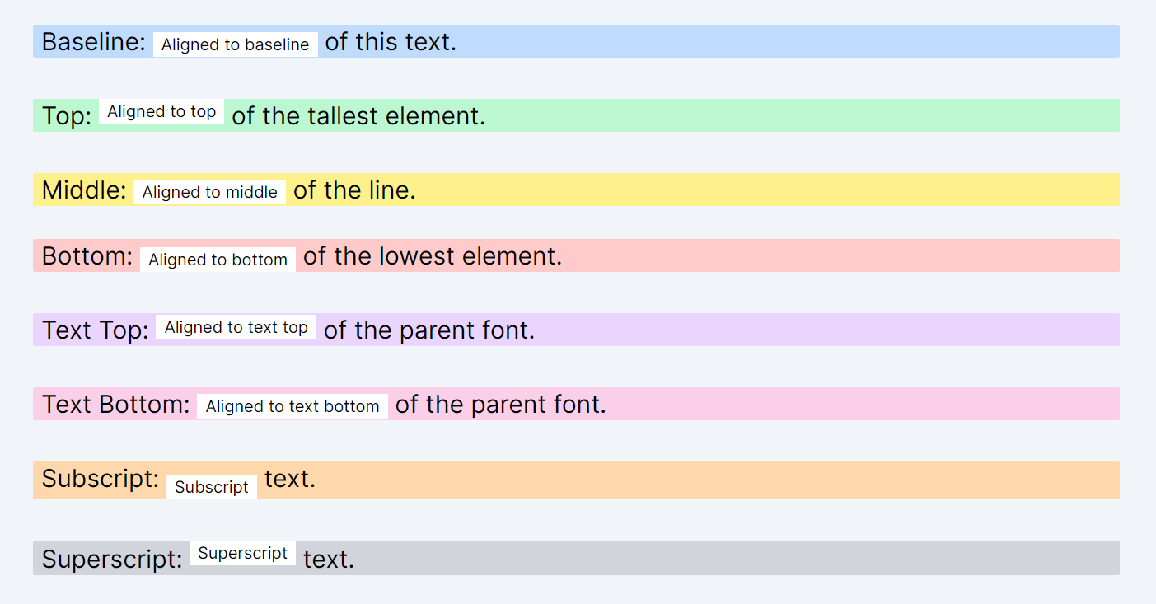1156x604 pixels.
Task: Click the "Top:" label in green row
Action: pos(67,116)
